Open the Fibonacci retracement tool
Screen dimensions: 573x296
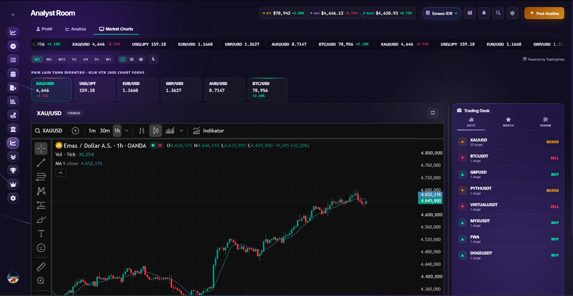pyautogui.click(x=41, y=177)
